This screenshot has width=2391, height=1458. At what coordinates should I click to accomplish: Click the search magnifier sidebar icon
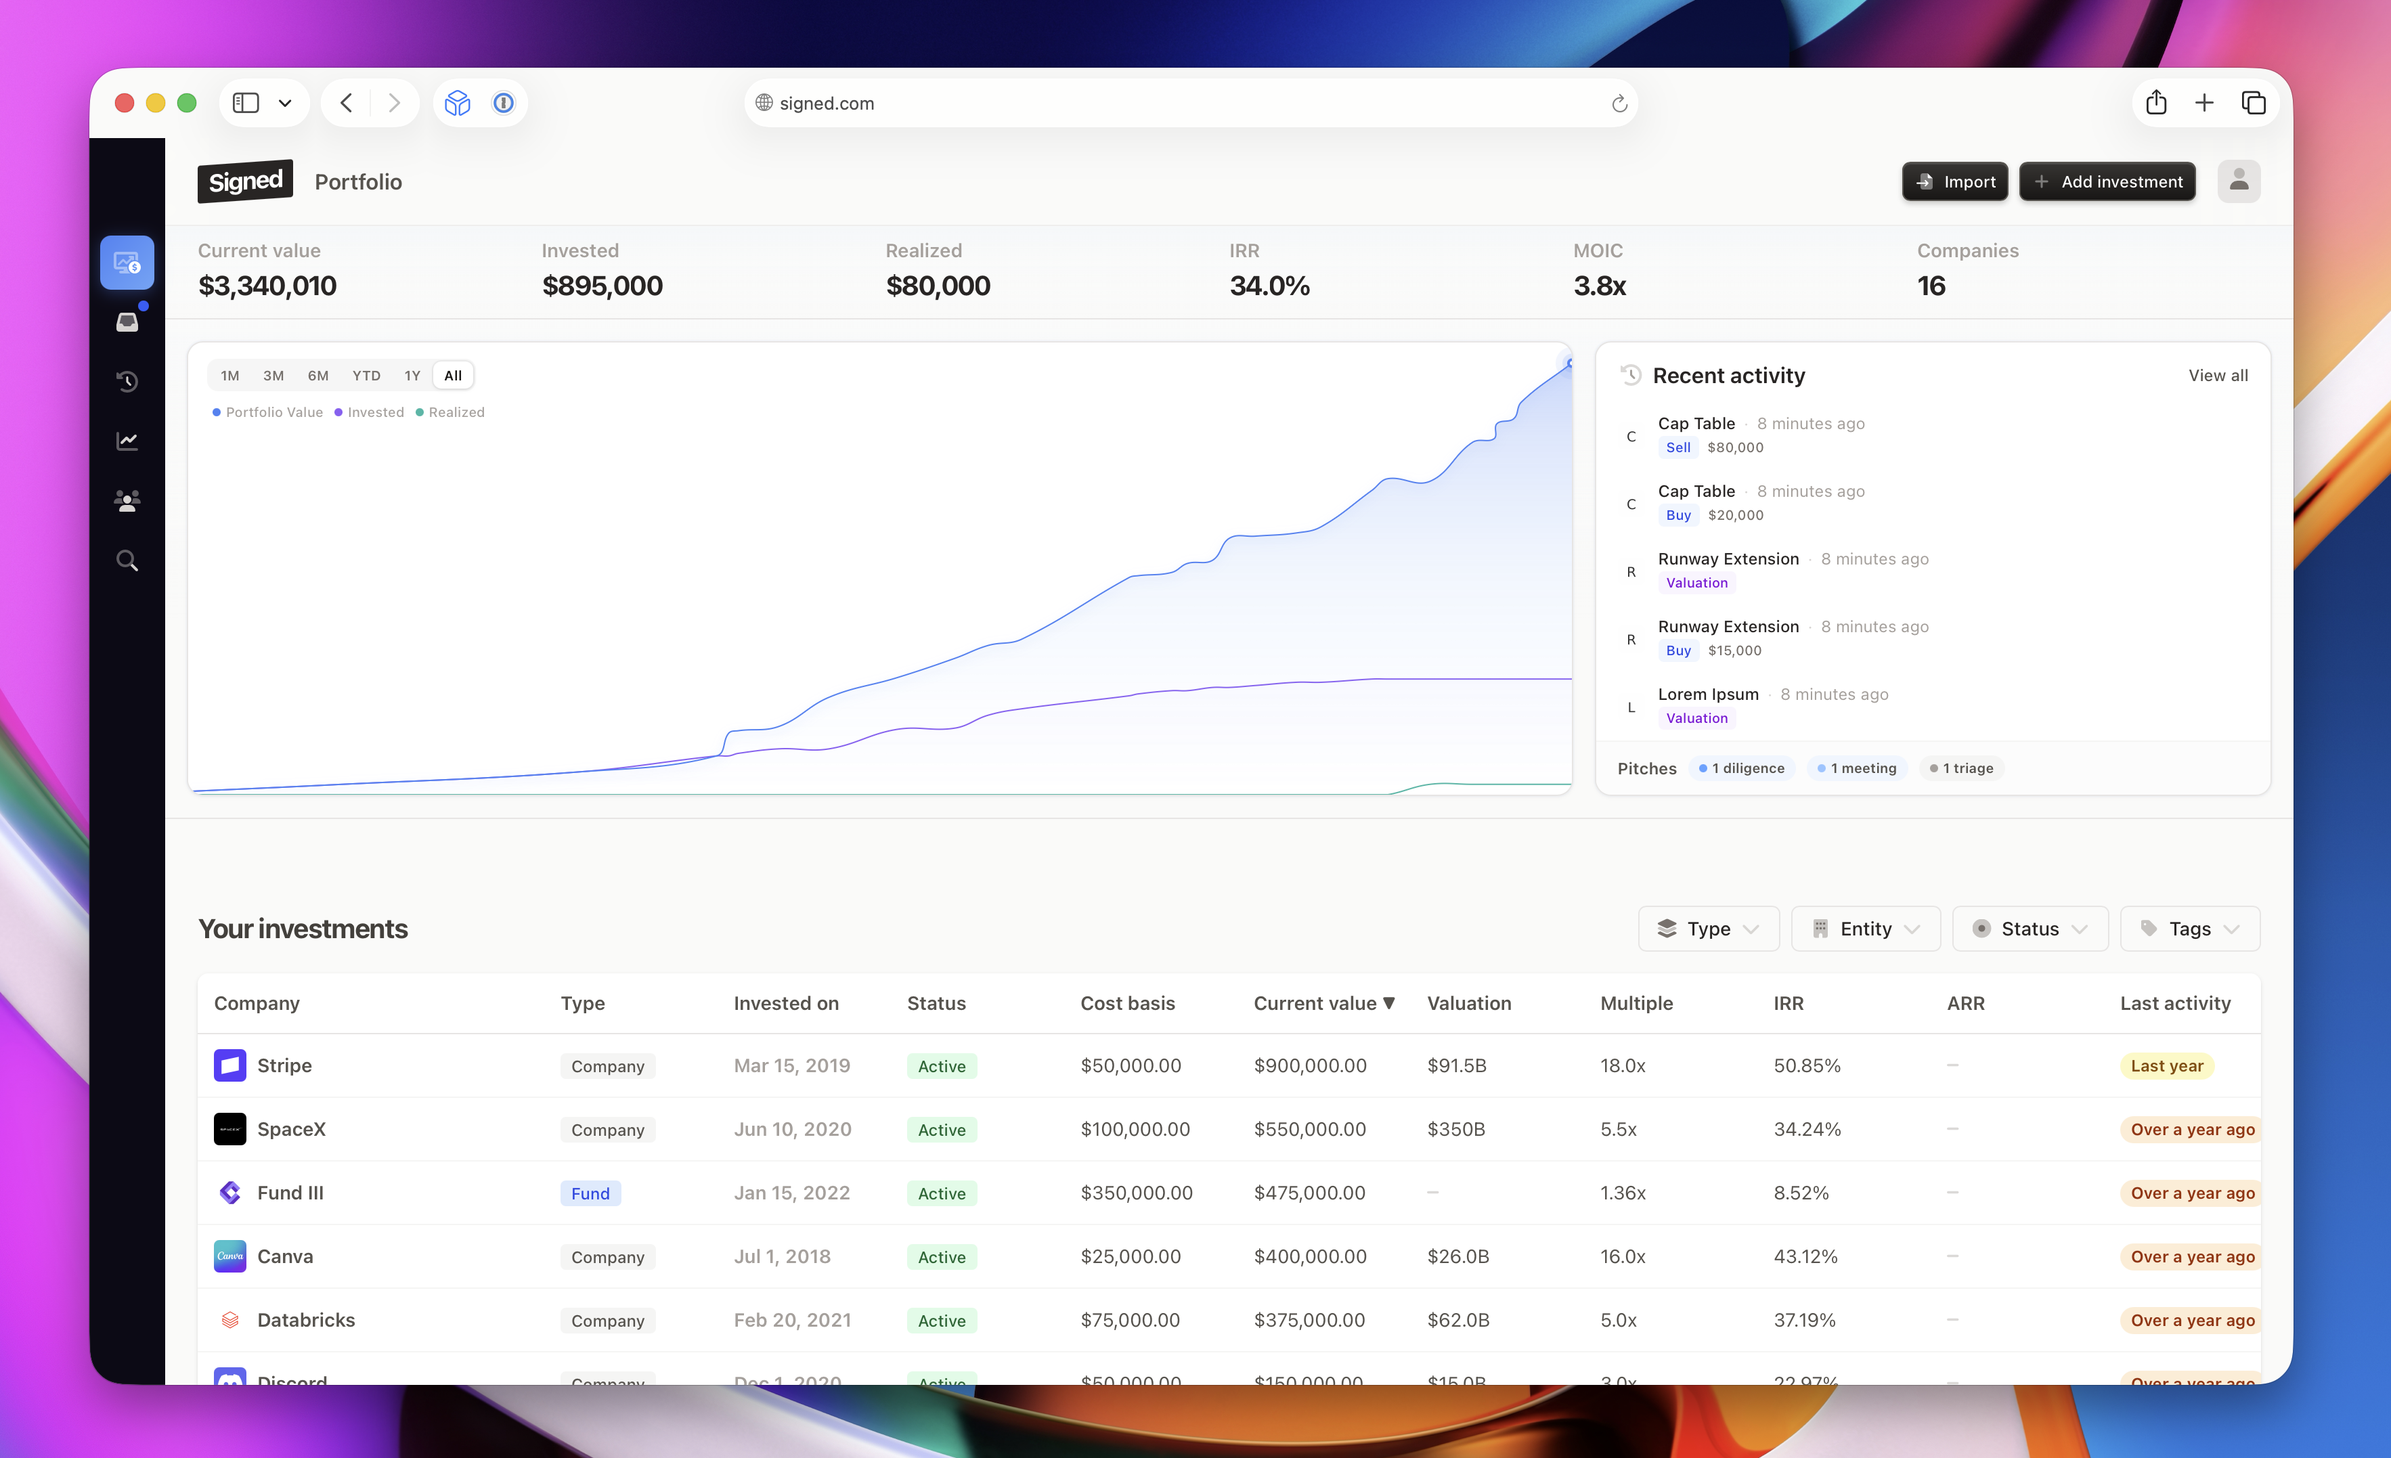(127, 560)
